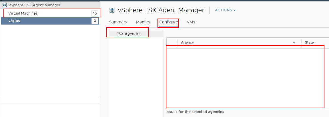This screenshot has height=117, width=329.
Task: Open the Virtual Machines list in navigator
Action: pos(23,13)
